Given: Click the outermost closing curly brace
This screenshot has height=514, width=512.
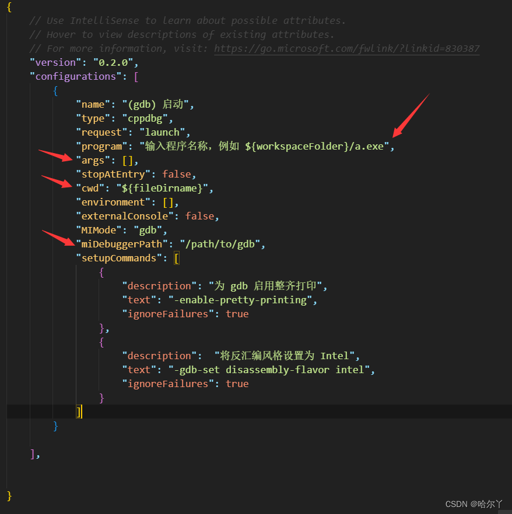Looking at the screenshot, I should coord(9,496).
